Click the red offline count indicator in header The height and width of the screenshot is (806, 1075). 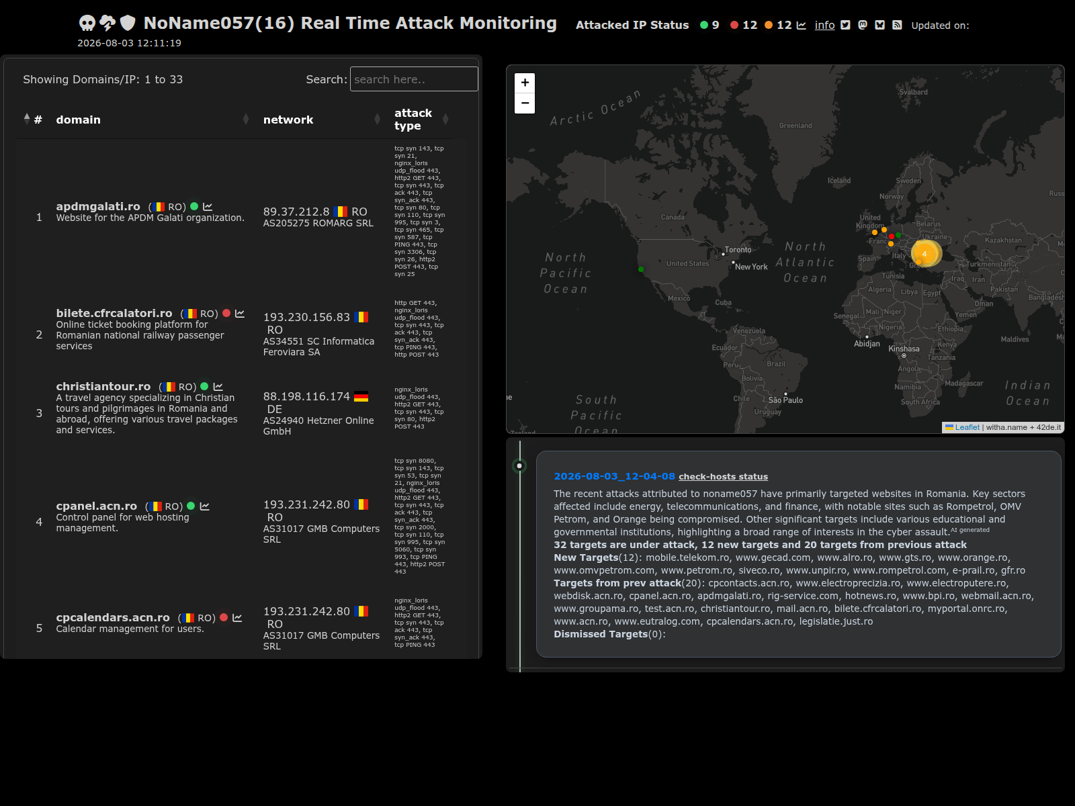click(x=744, y=26)
